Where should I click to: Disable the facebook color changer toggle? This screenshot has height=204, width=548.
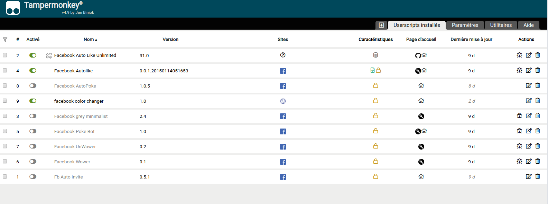tap(33, 101)
